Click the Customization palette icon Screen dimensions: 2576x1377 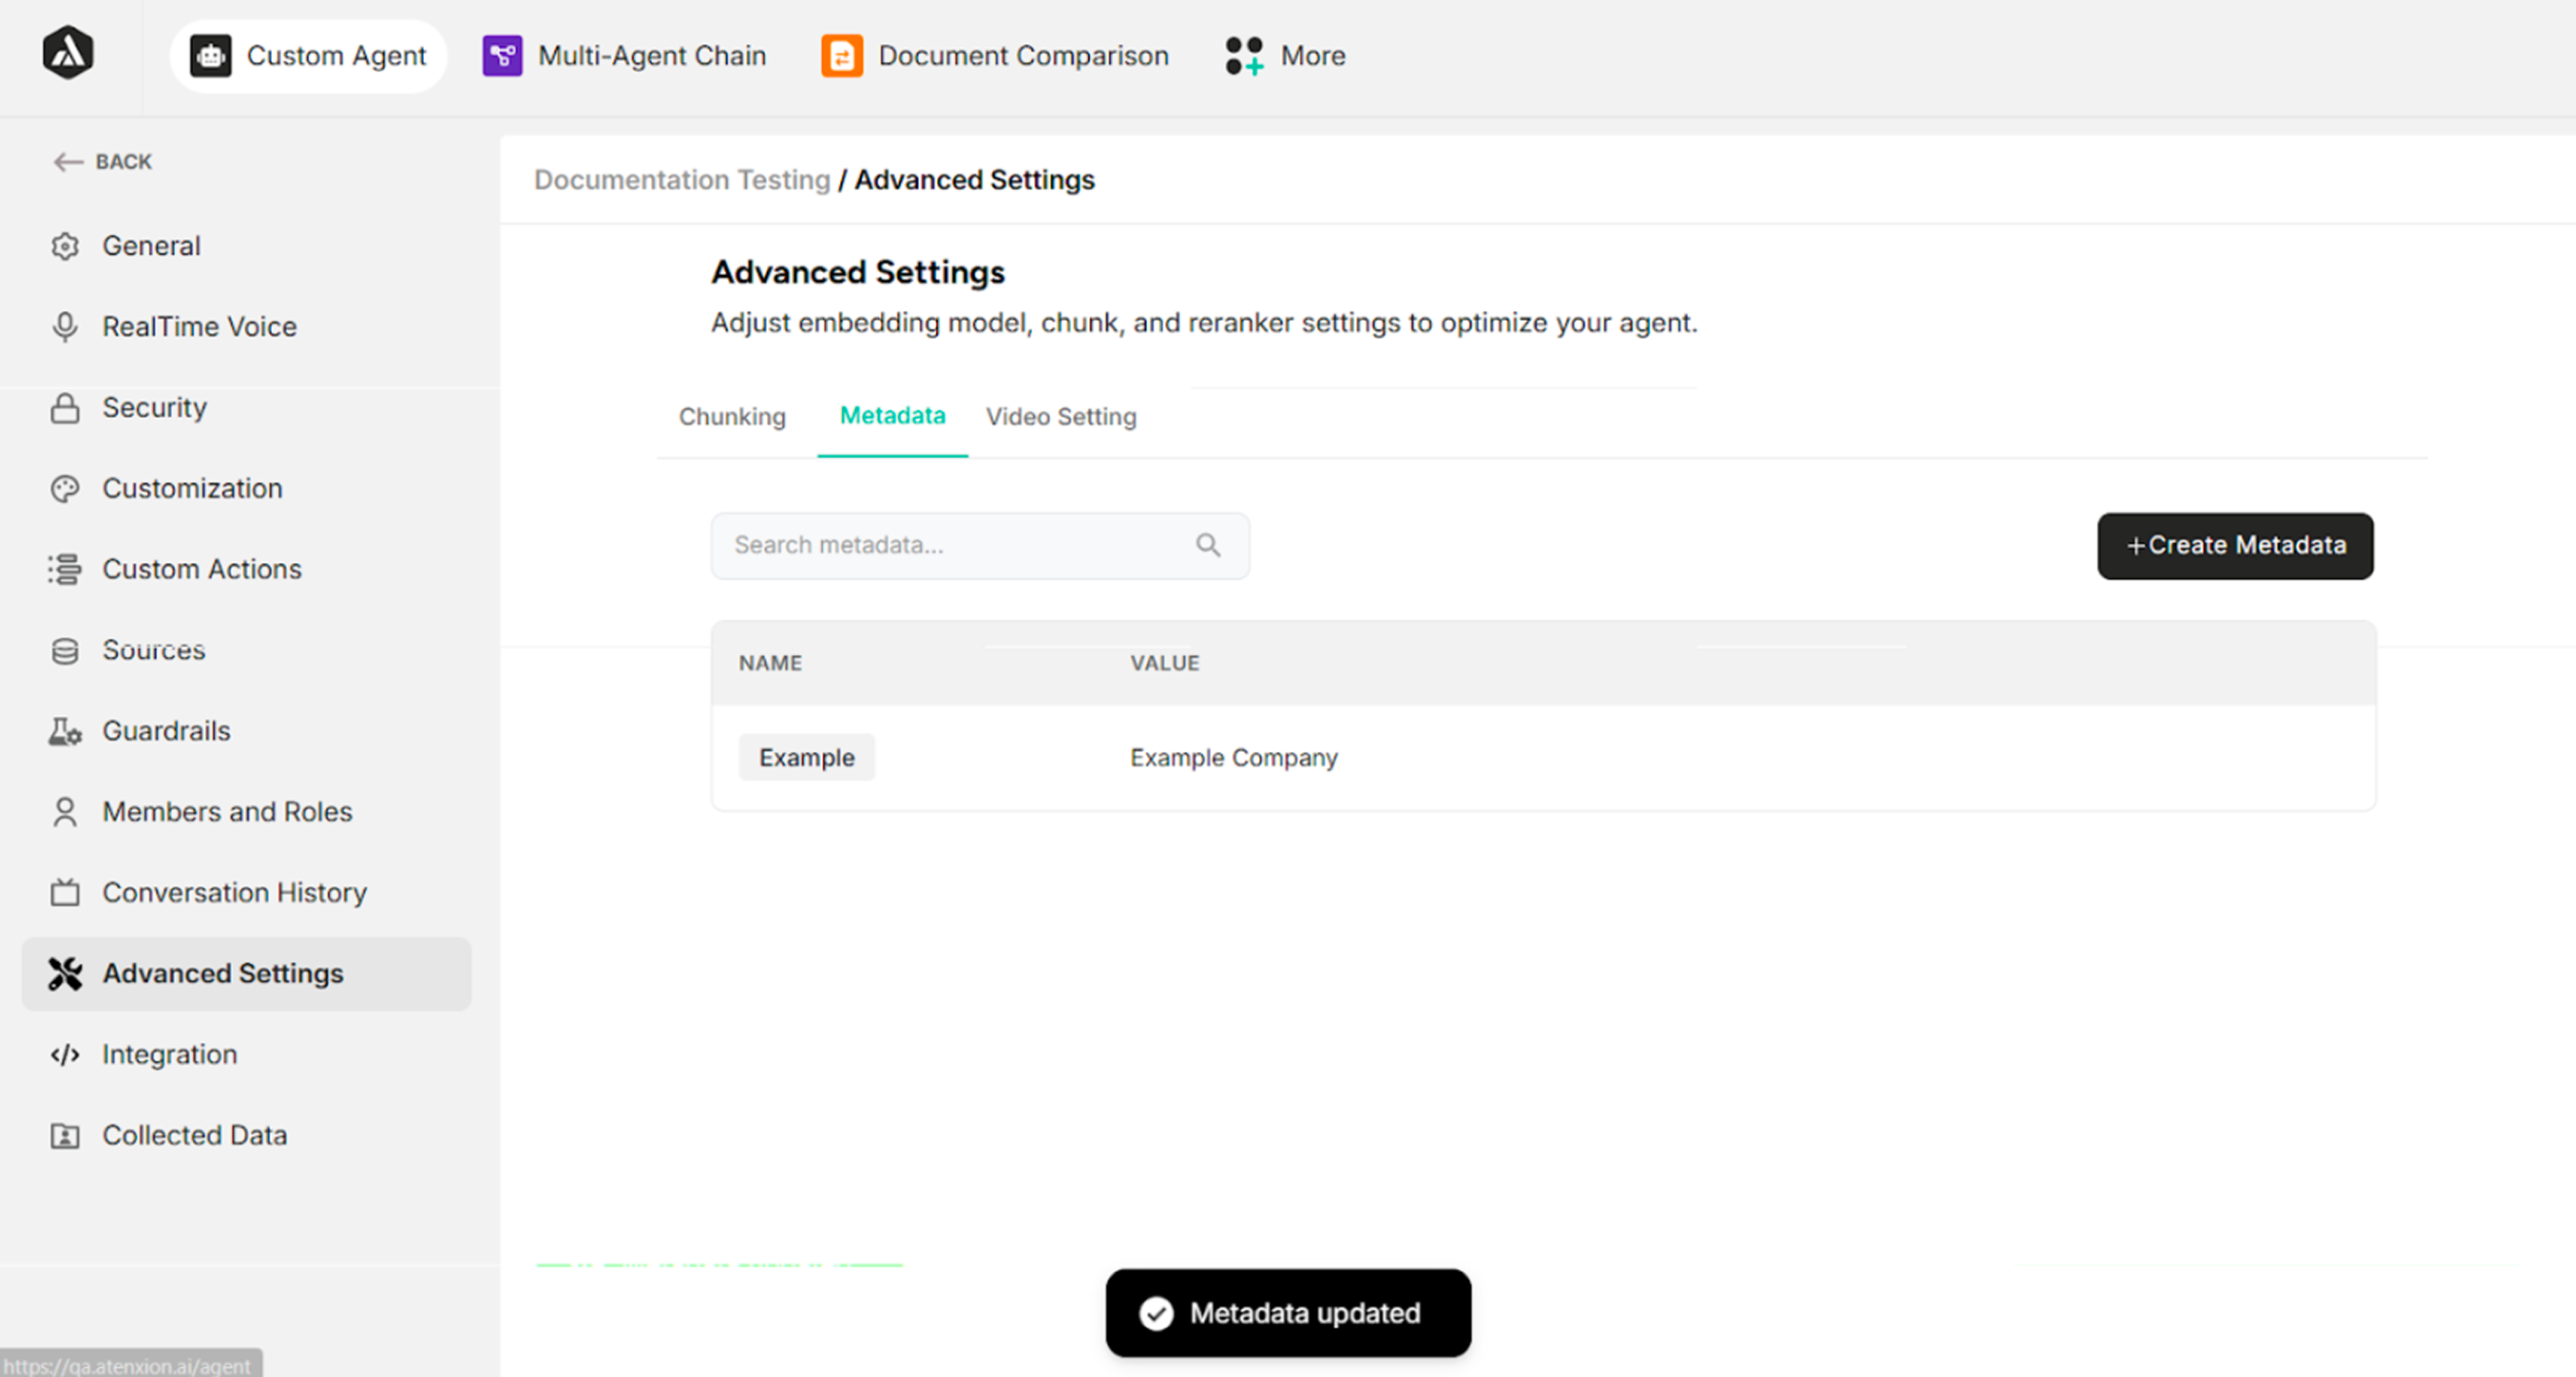tap(65, 489)
